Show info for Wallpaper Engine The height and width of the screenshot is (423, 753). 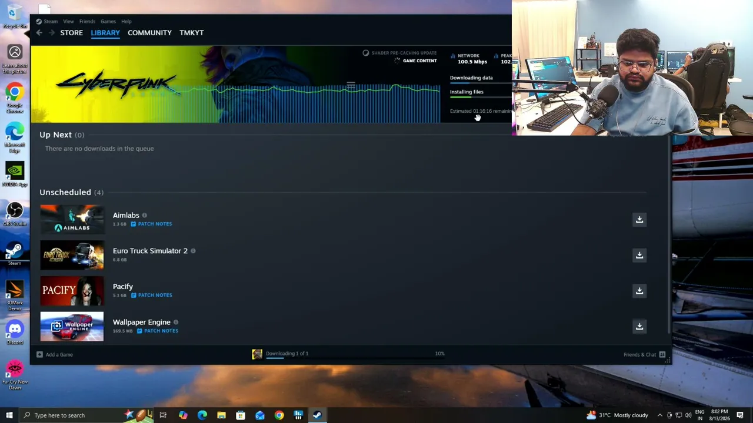coord(176,322)
